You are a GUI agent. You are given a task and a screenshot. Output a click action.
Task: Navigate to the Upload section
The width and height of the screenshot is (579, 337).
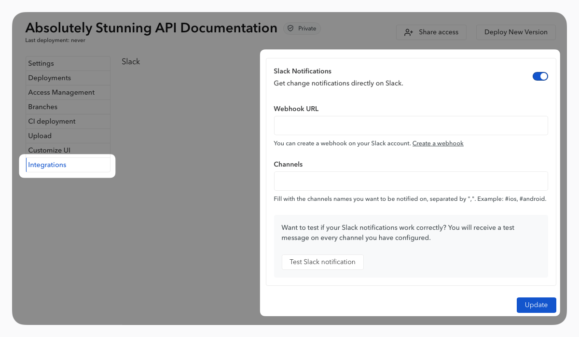[40, 136]
